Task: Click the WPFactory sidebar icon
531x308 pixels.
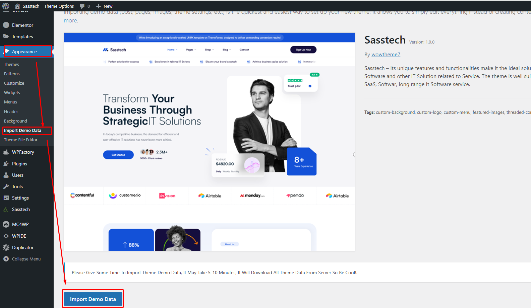Action: point(6,152)
